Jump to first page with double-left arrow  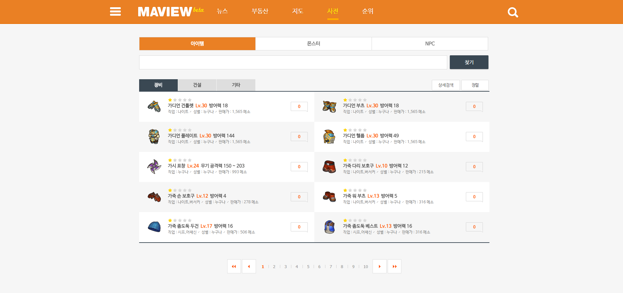coord(234,266)
